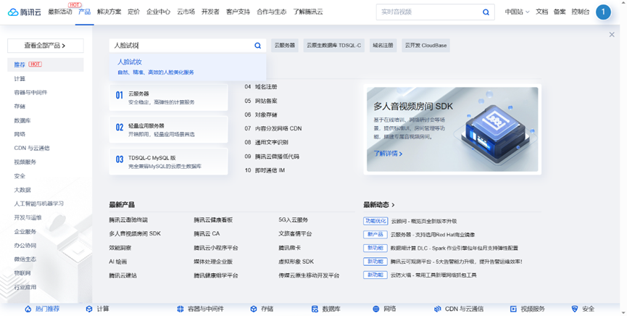Viewport: 627px width, 316px height.
Task: Click the top search magnifier icon
Action: [x=486, y=12]
